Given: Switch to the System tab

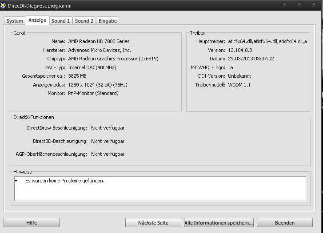Looking at the screenshot, I should pyautogui.click(x=15, y=21).
